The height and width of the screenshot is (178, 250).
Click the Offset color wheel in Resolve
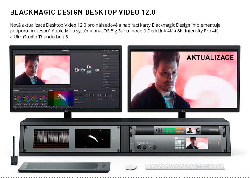tap(43, 99)
